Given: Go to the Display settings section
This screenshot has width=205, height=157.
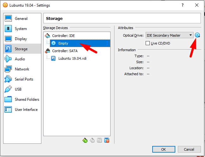Looking at the screenshot, I should (21, 39).
